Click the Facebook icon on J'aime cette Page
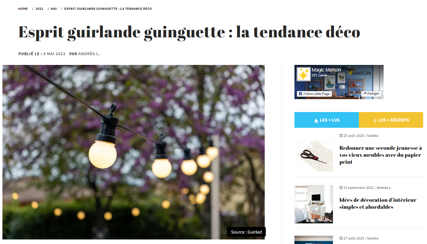Viewport: 427px width, 244px height. point(300,94)
